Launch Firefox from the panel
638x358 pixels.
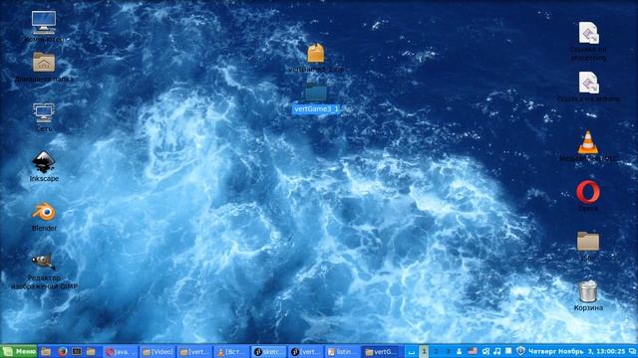(x=62, y=351)
